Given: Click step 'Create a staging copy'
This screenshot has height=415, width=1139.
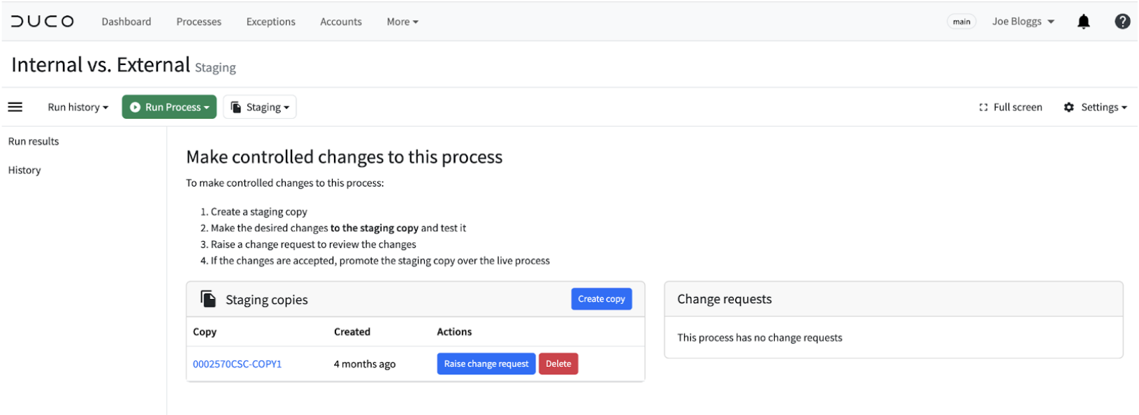Looking at the screenshot, I should click(x=259, y=212).
